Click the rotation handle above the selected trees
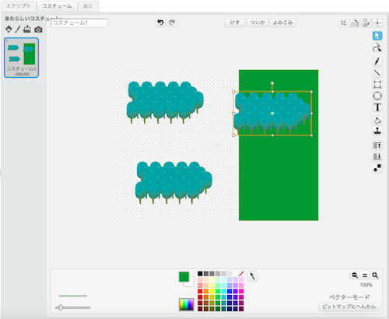Viewport: 389px width, 319px height. 272,83
